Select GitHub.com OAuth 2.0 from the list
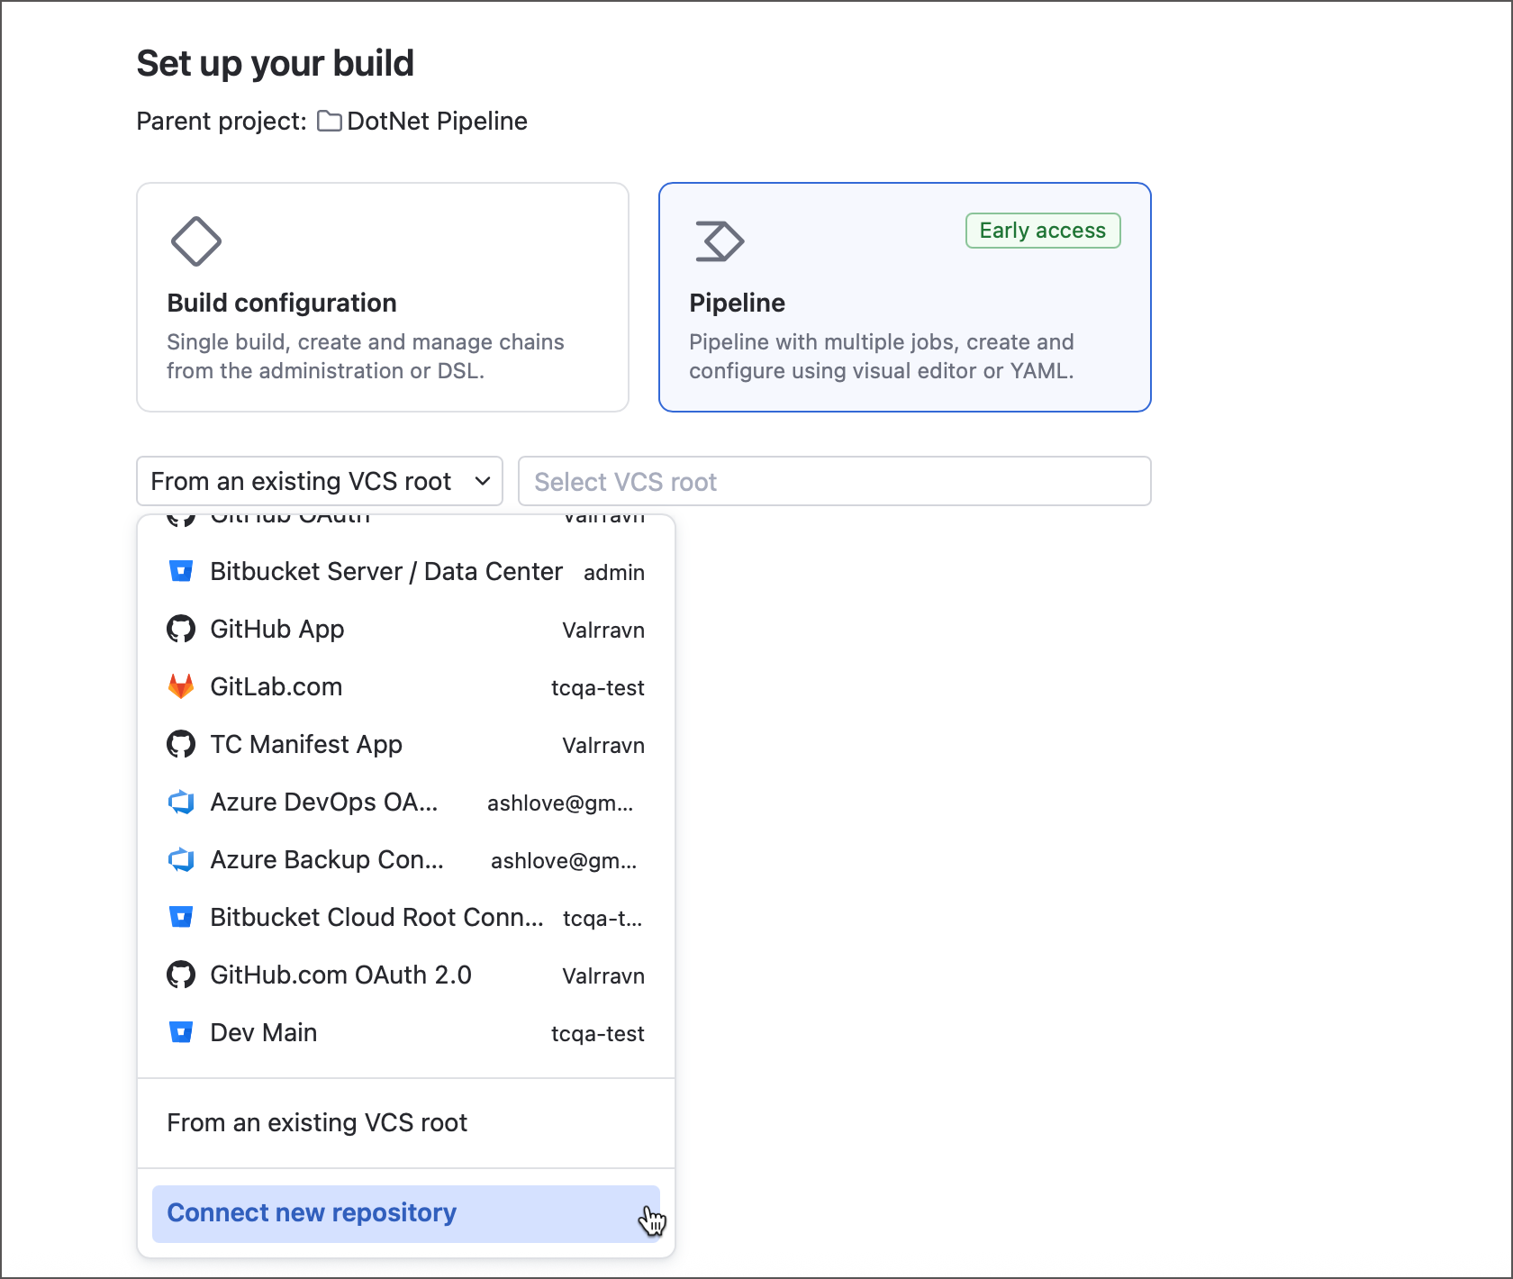The image size is (1513, 1279). click(x=340, y=975)
